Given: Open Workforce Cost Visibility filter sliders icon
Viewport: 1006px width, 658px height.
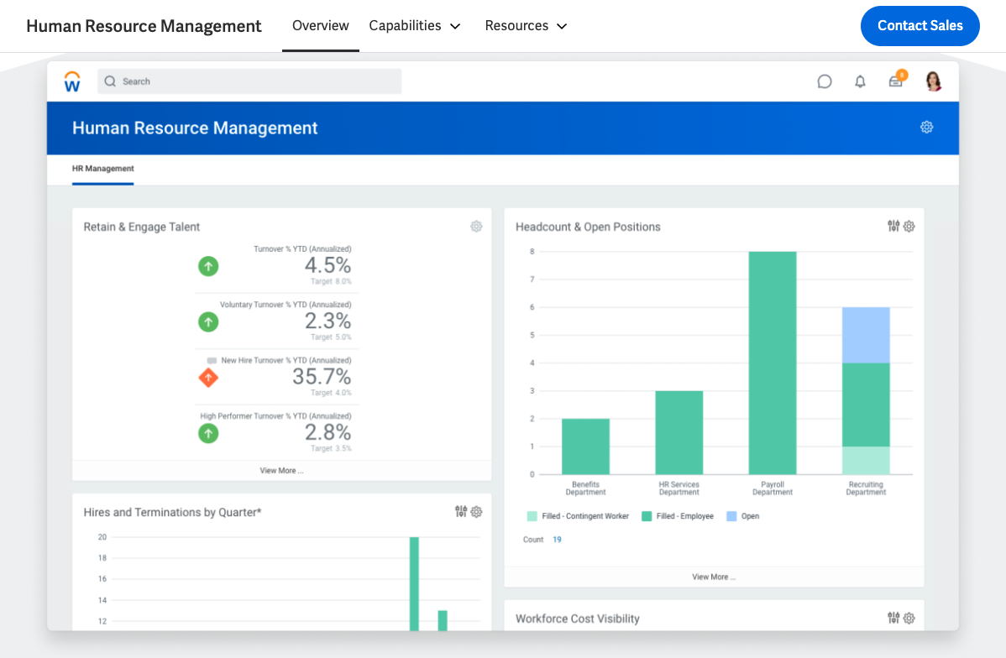Looking at the screenshot, I should [x=893, y=618].
